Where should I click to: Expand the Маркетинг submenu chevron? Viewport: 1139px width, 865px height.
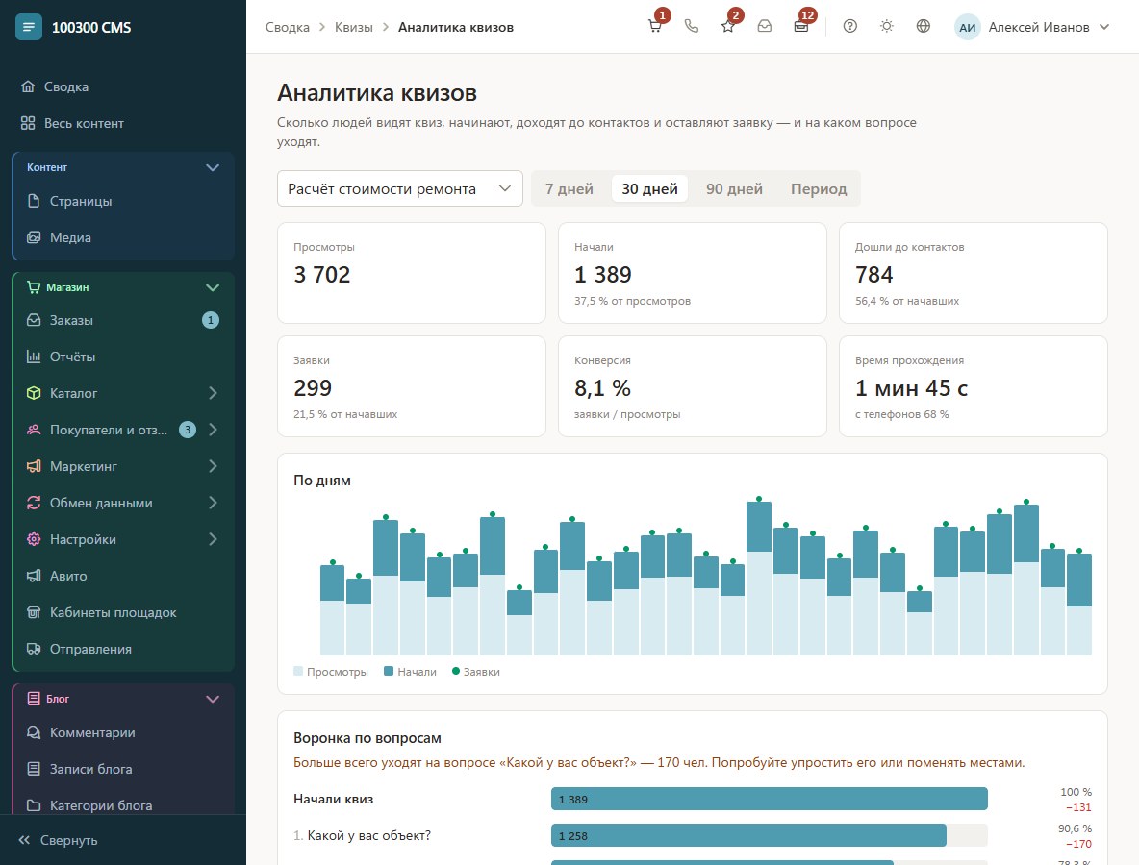(213, 466)
